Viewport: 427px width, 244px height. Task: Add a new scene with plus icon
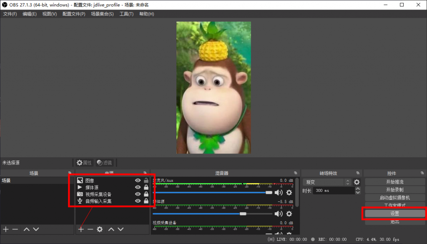tap(6, 229)
